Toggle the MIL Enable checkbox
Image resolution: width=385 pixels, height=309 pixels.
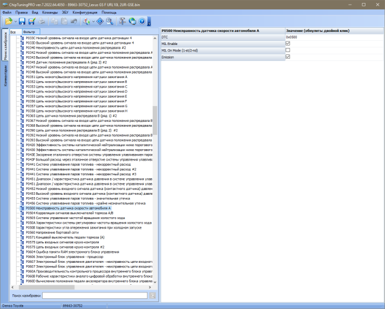(x=288, y=43)
